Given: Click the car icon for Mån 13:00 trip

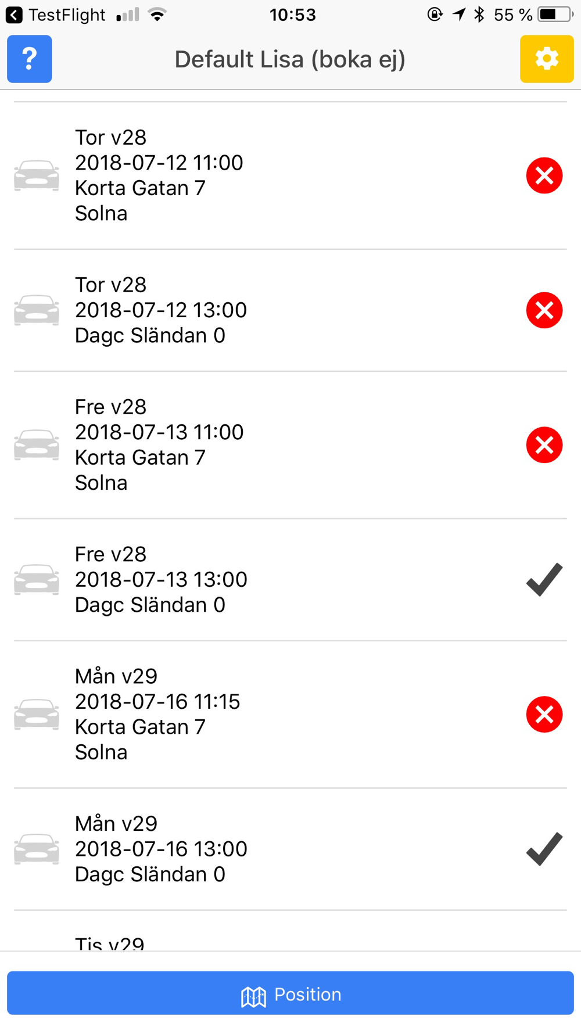Looking at the screenshot, I should click(x=37, y=849).
